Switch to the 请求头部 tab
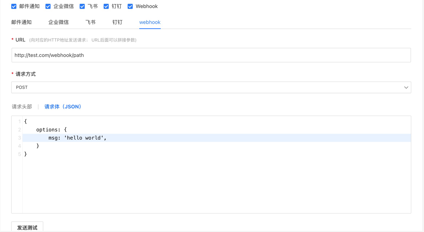The image size is (424, 232). coord(22,107)
